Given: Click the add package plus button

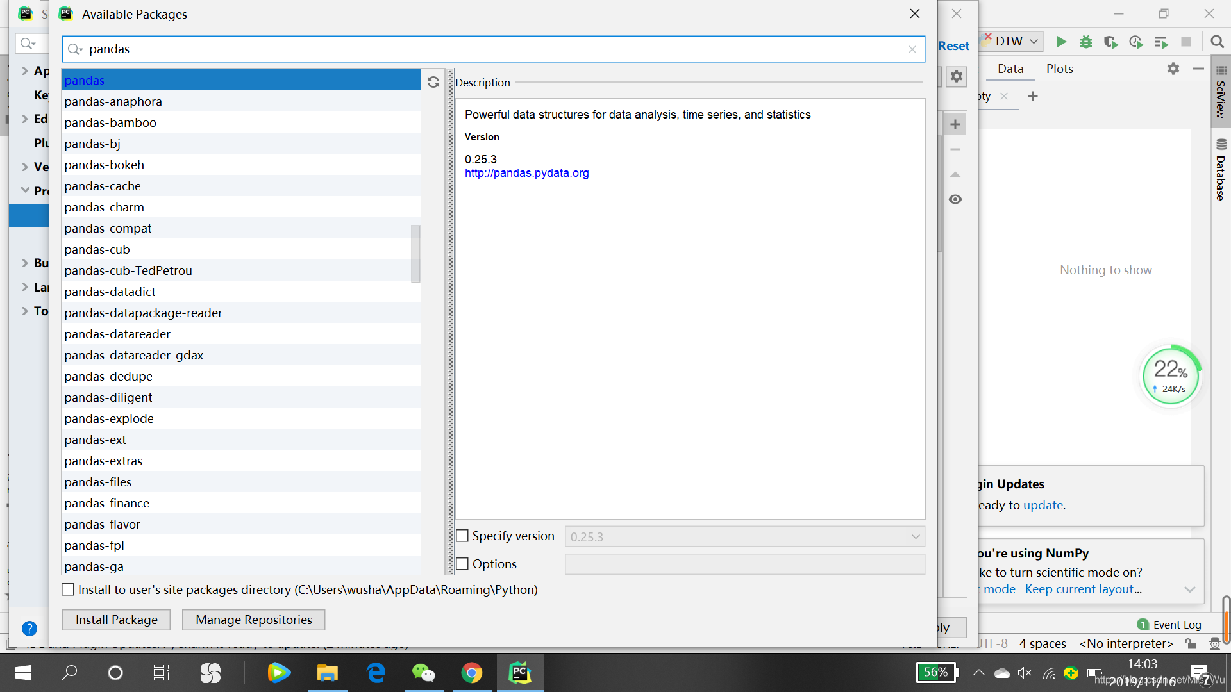Looking at the screenshot, I should click(955, 124).
